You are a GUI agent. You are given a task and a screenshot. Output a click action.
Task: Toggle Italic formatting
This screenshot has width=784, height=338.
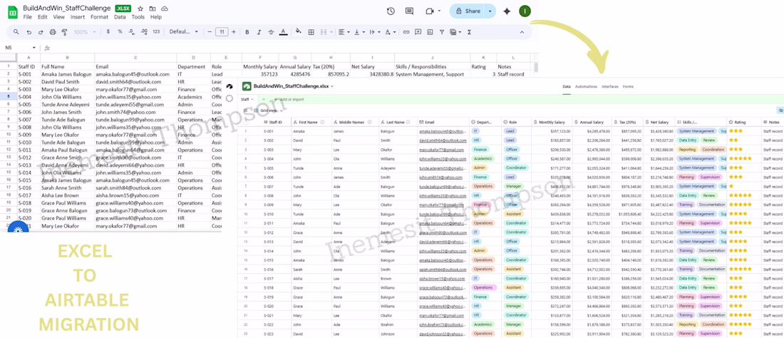(x=259, y=32)
